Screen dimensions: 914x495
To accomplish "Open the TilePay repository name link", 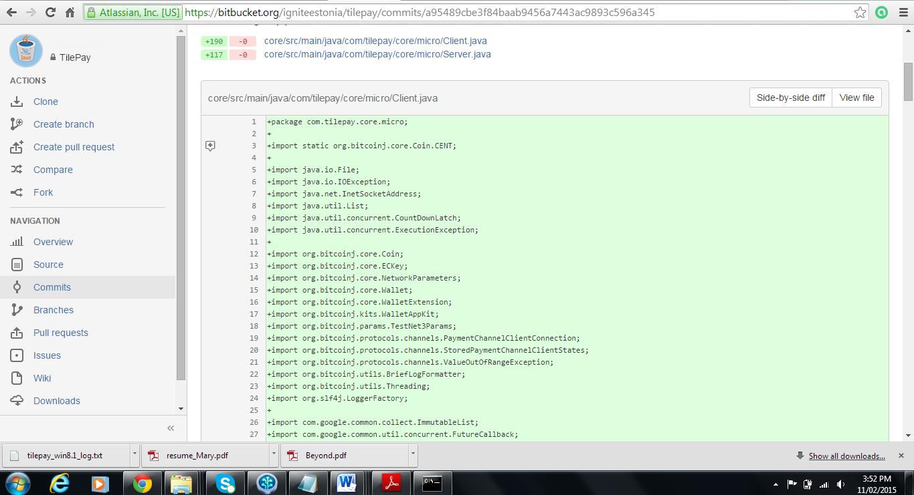I will pos(75,57).
